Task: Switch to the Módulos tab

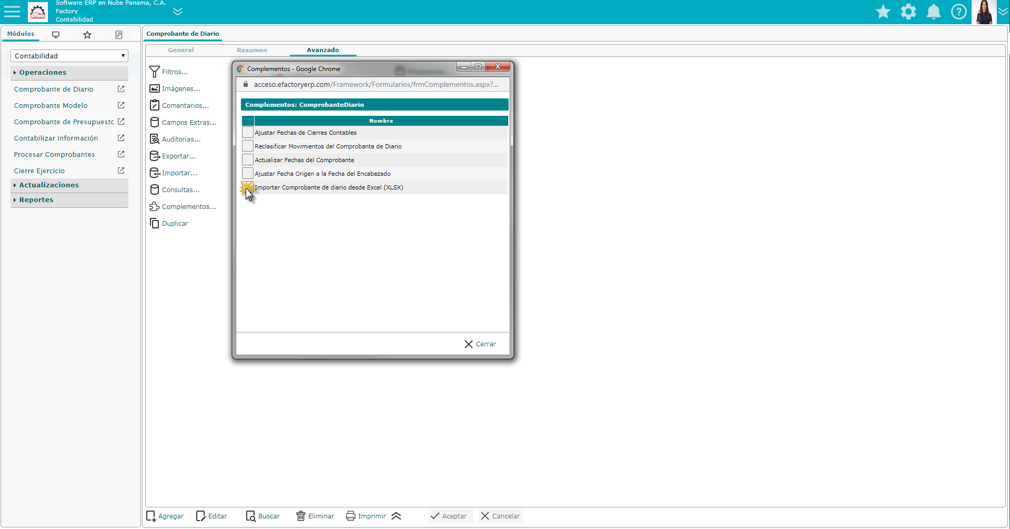Action: (x=21, y=34)
